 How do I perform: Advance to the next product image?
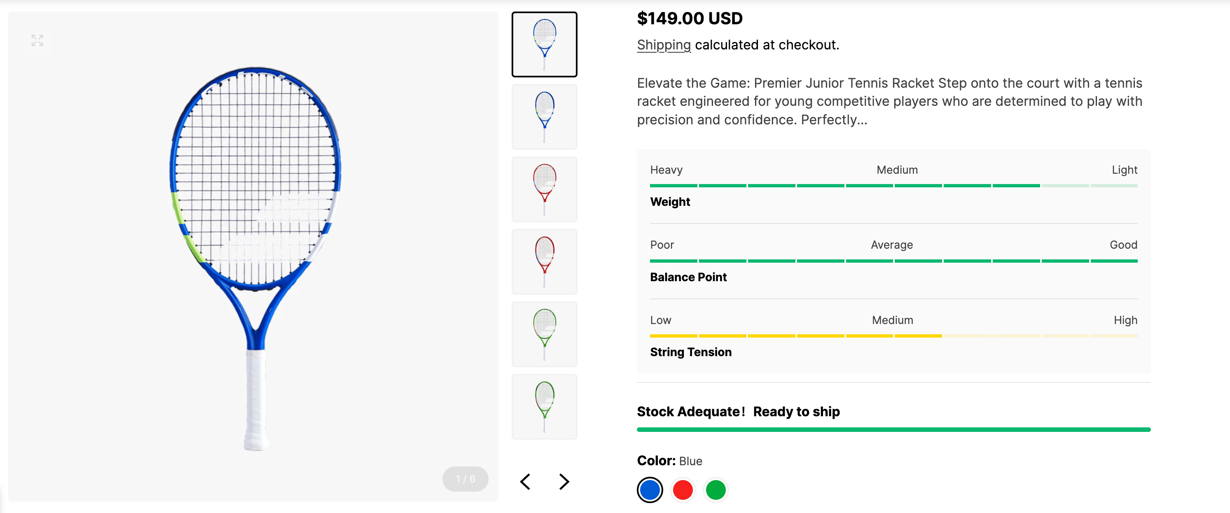point(564,482)
